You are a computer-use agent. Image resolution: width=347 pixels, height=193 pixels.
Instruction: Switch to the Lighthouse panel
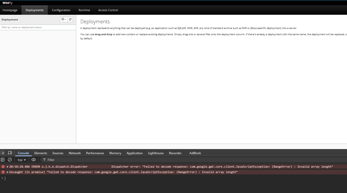tap(156, 153)
